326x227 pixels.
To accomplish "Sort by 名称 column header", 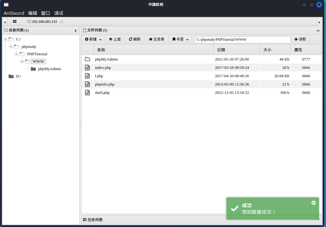I will (x=153, y=50).
